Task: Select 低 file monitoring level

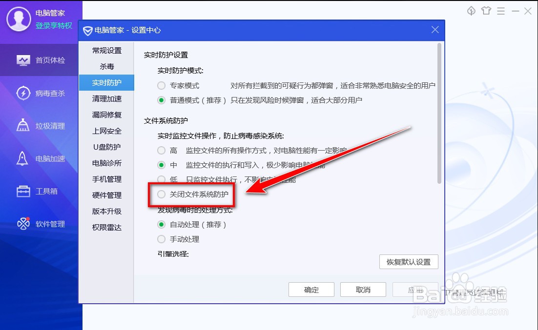Action: tap(161, 179)
